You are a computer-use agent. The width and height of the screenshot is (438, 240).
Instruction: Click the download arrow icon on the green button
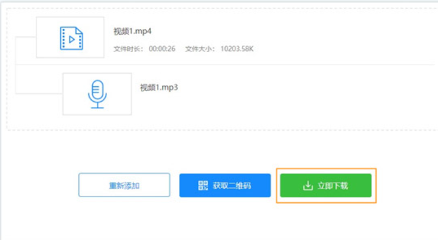(x=308, y=186)
